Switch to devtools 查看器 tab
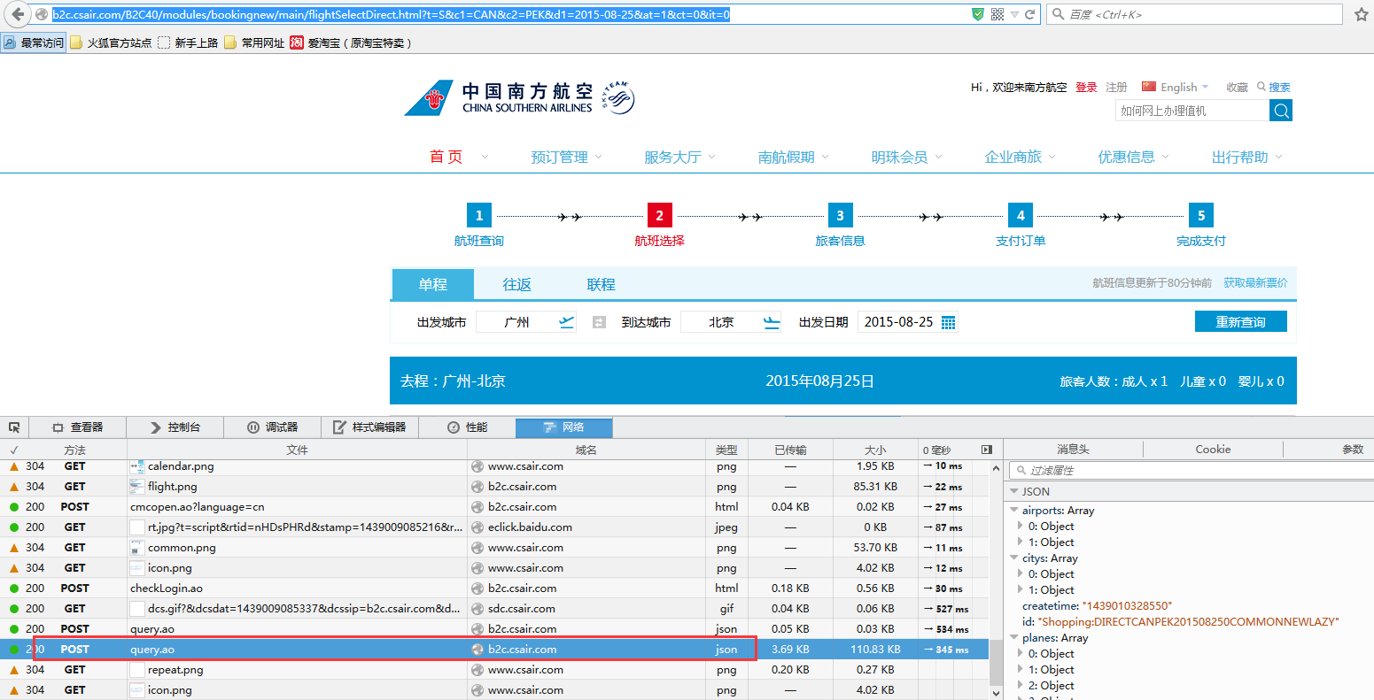 click(78, 427)
